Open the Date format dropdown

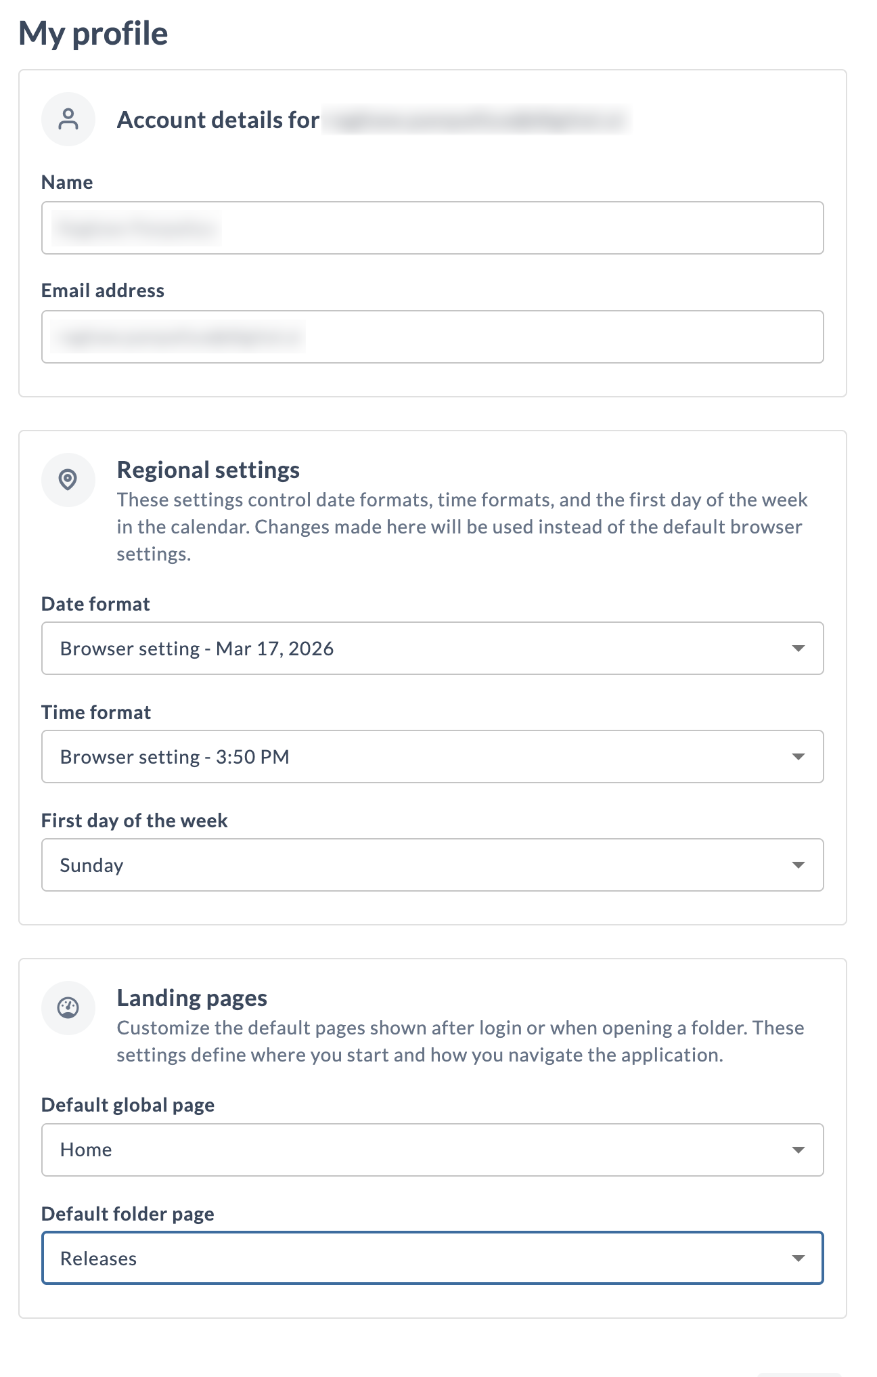432,648
